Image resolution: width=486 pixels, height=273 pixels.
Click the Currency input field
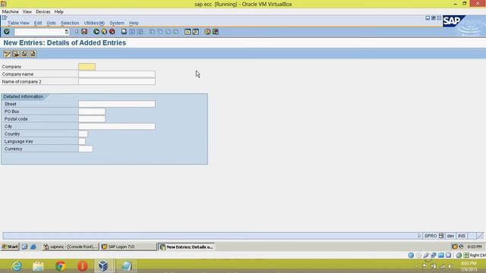click(86, 149)
